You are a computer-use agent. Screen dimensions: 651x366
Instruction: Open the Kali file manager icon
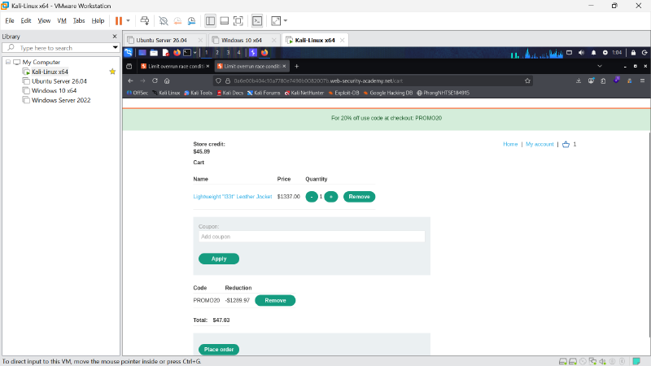point(154,53)
